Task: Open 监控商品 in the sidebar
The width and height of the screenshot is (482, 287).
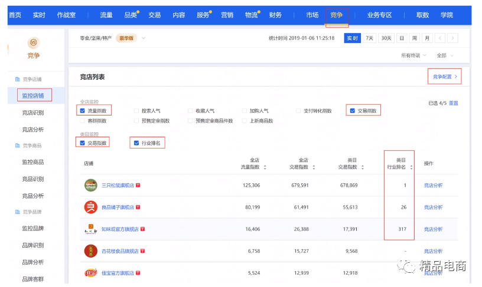Action: coord(33,162)
